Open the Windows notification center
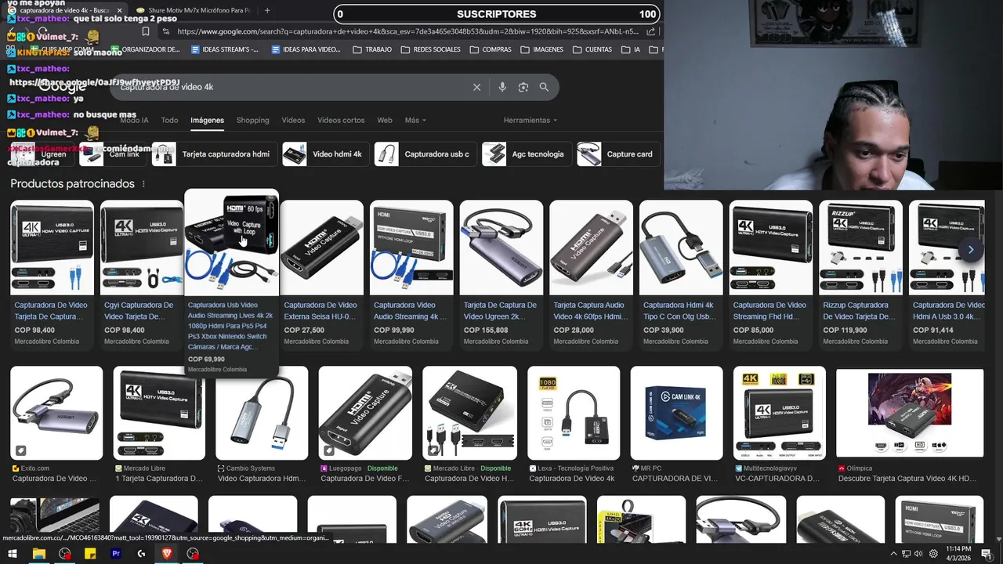The height and width of the screenshot is (564, 1003). click(987, 554)
